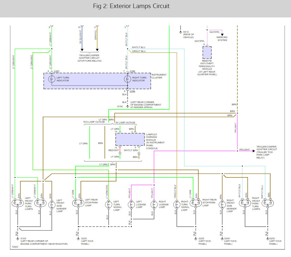Click the 'C287' connector label

pos(57,71)
